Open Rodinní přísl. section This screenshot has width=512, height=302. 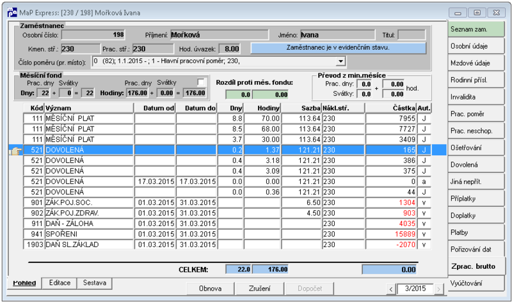coord(476,80)
